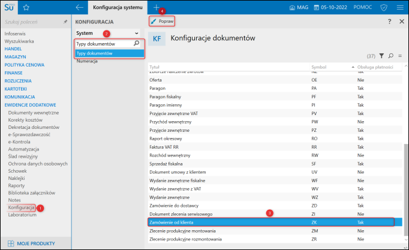
Task: Open the POMOC menu
Action: click(363, 7)
